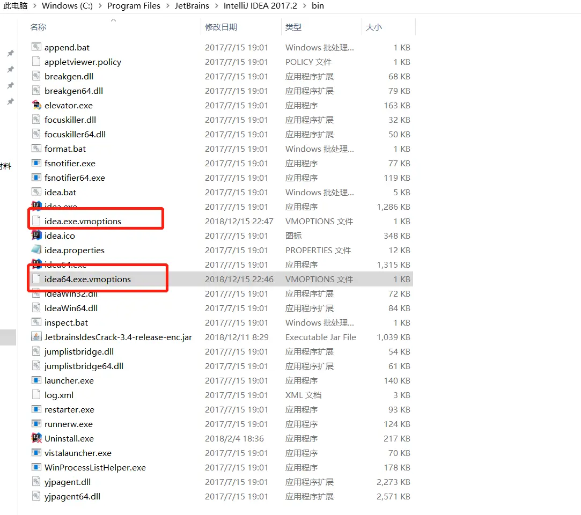This screenshot has height=515, width=581.
Task: Click the 1,286 KB size cell
Action: pyautogui.click(x=393, y=207)
